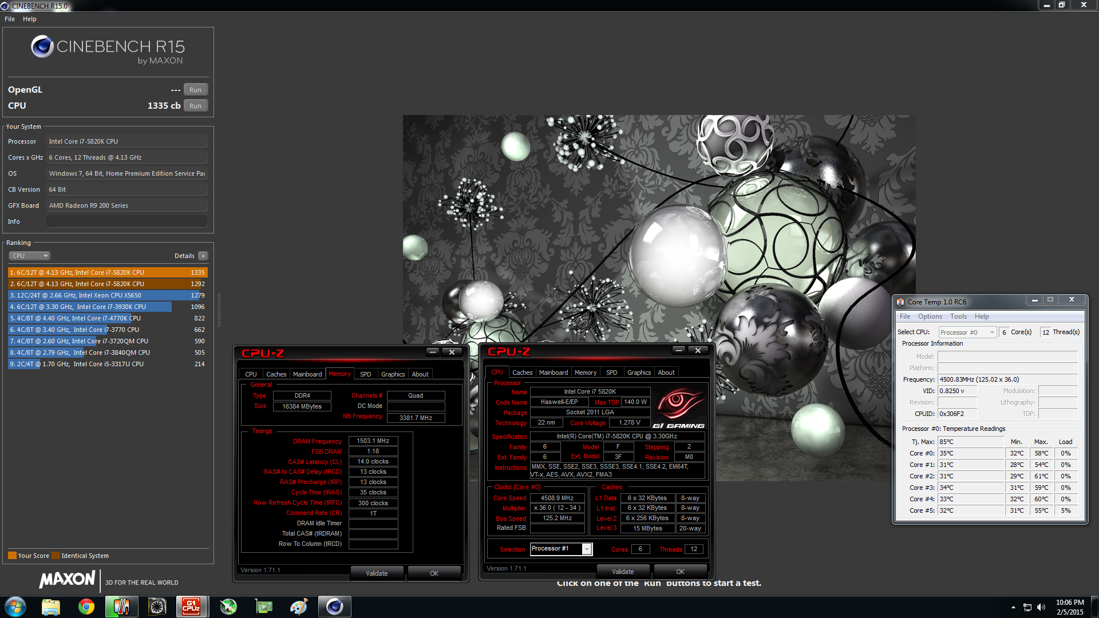
Task: Run the OpenGL benchmark
Action: (x=195, y=90)
